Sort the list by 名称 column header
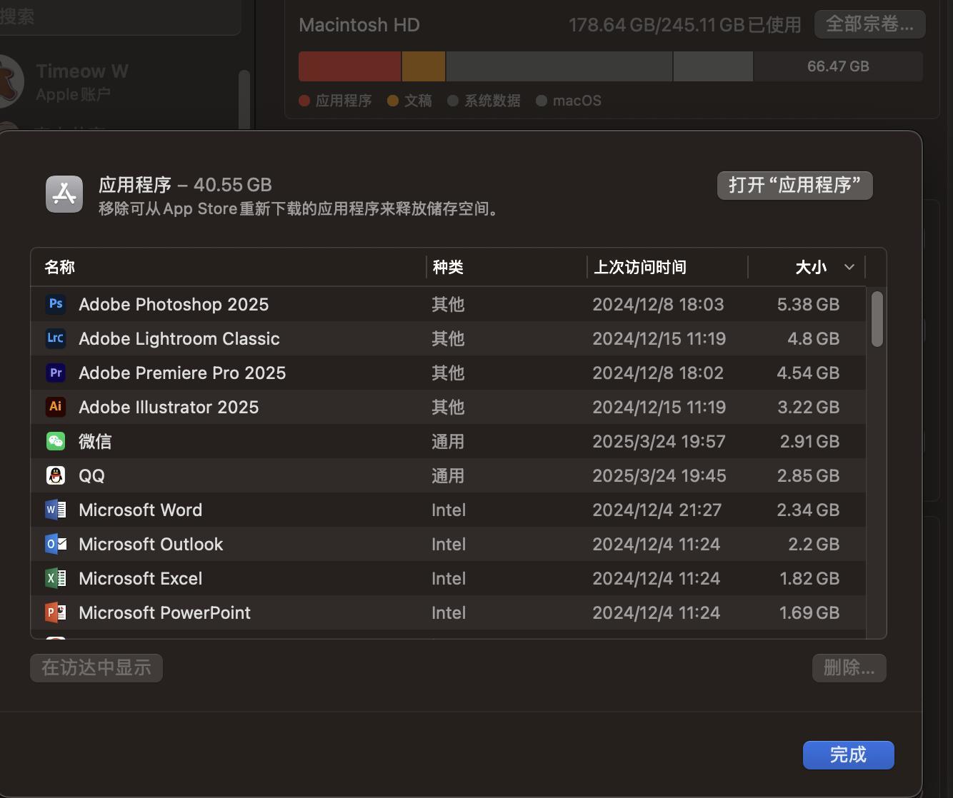Image resolution: width=953 pixels, height=798 pixels. [x=60, y=267]
